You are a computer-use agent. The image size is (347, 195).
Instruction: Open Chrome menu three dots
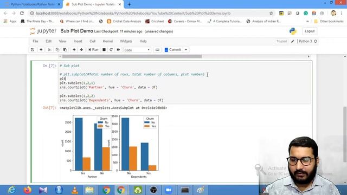[x=342, y=13]
